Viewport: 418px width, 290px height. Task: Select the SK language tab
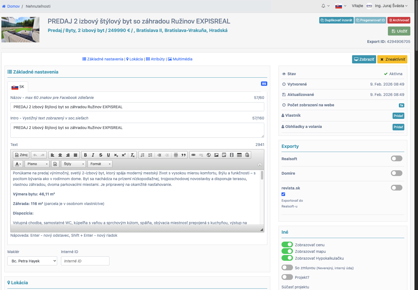tap(18, 87)
